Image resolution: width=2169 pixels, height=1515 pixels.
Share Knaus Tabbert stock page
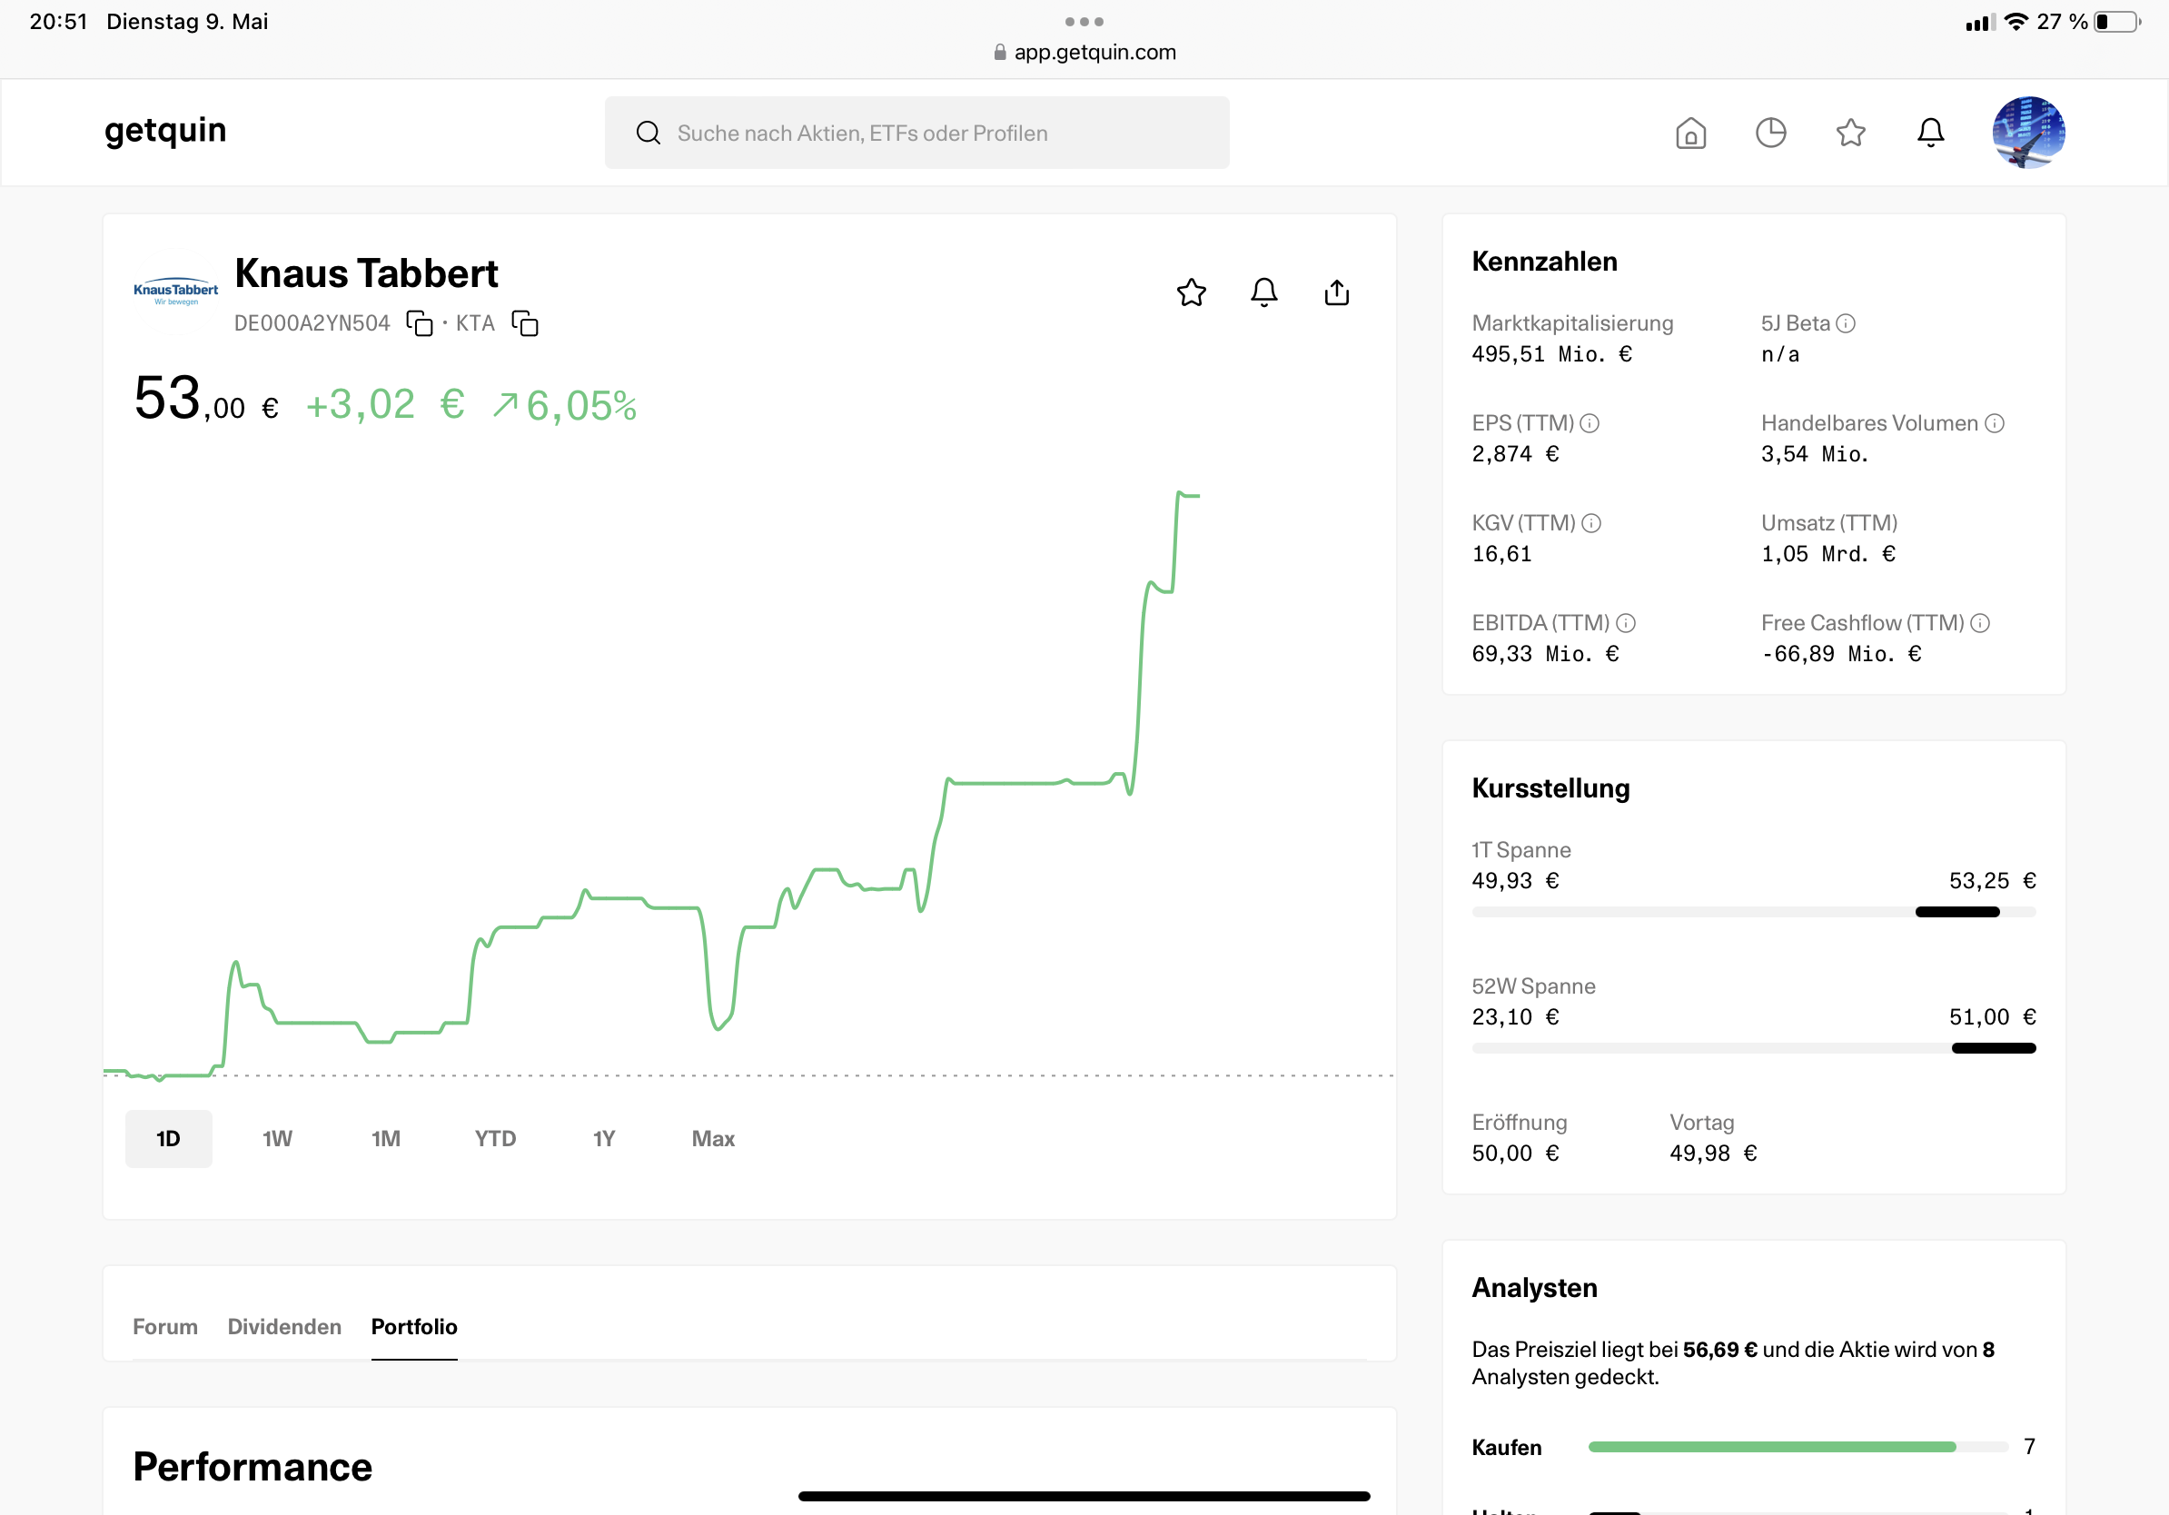coord(1337,292)
